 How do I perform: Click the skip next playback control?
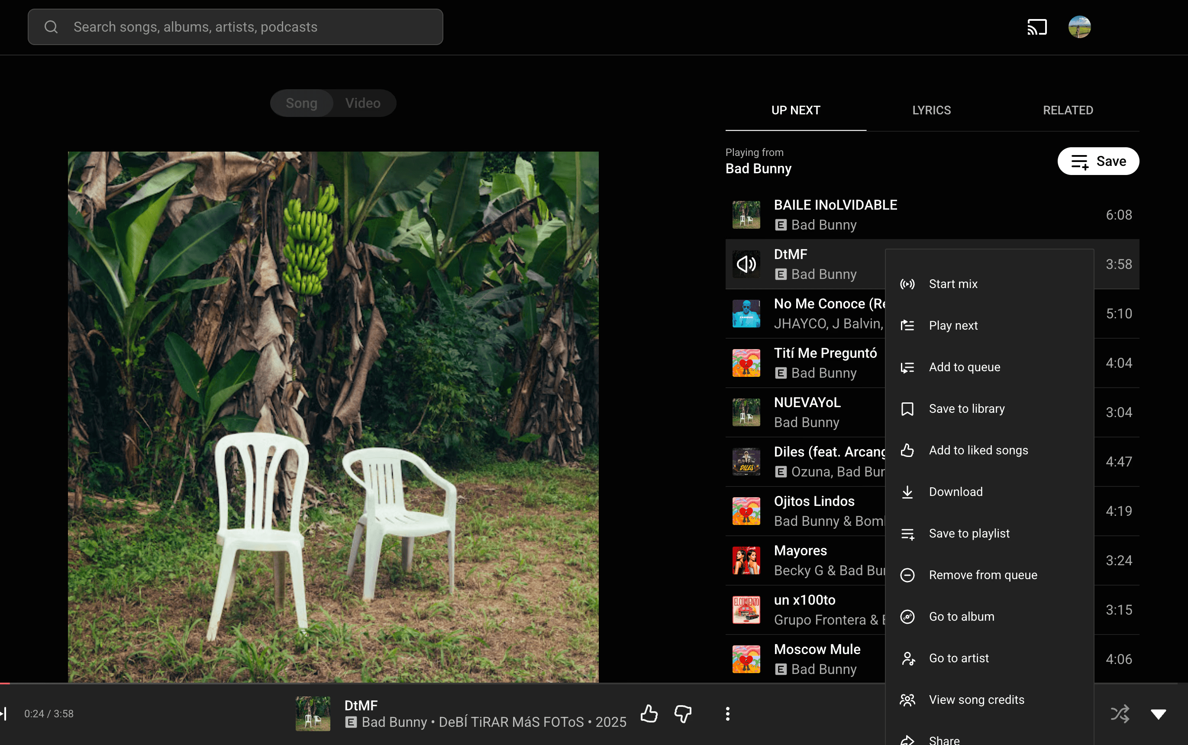coord(3,713)
